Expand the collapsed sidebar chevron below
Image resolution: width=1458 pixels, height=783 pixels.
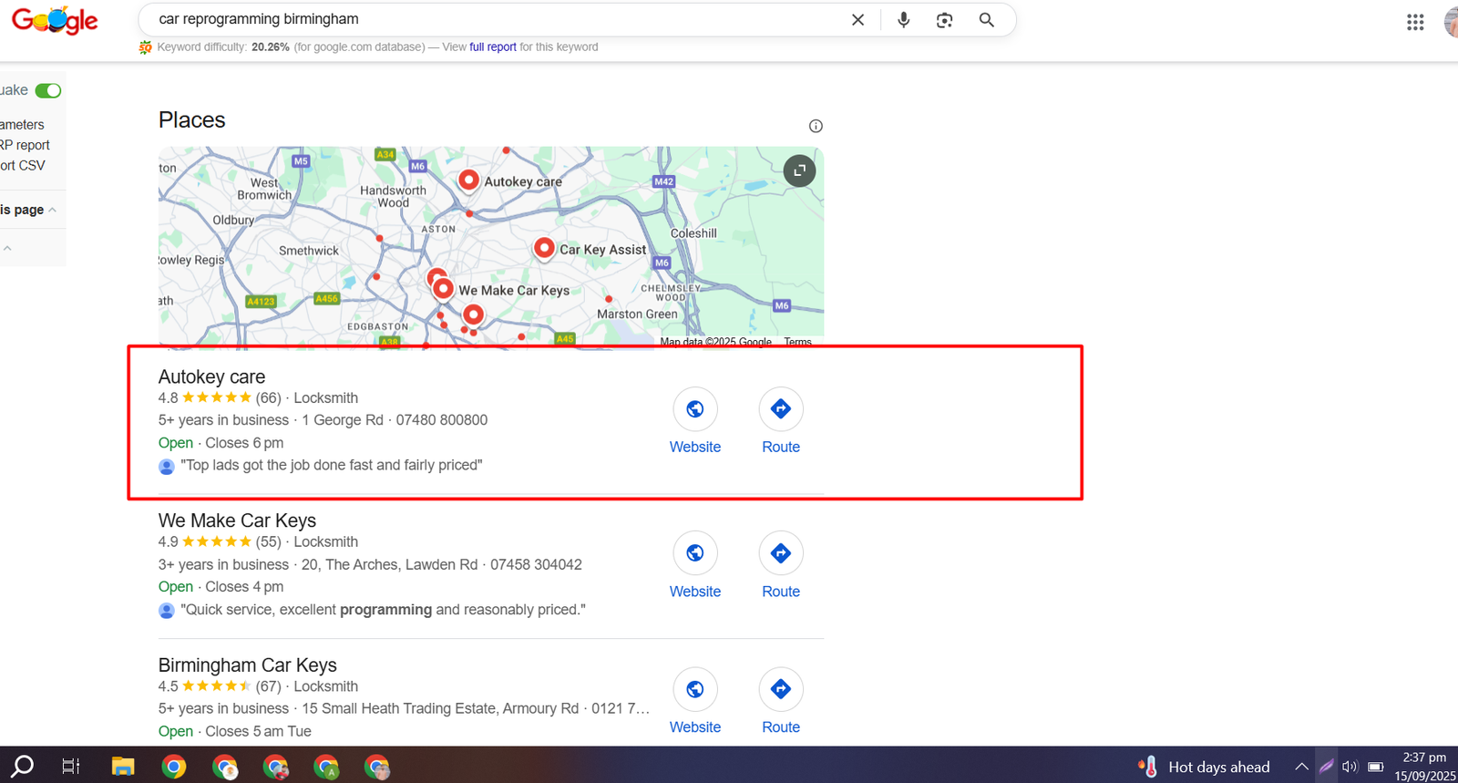(x=7, y=248)
